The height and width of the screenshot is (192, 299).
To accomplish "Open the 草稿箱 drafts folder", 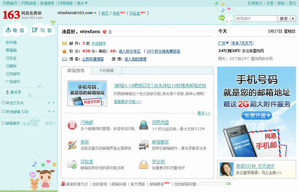I will [x=11, y=51].
